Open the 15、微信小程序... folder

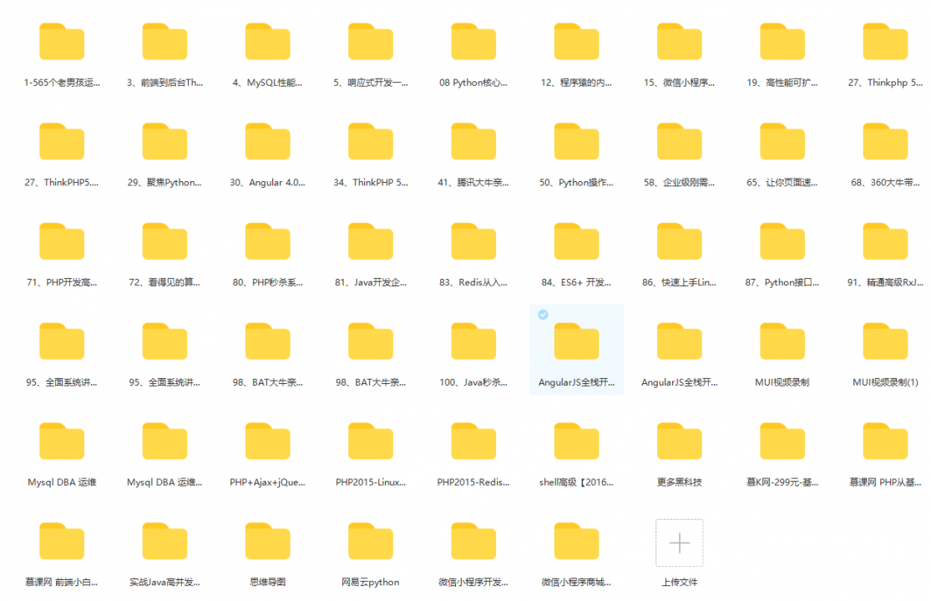pyautogui.click(x=679, y=42)
